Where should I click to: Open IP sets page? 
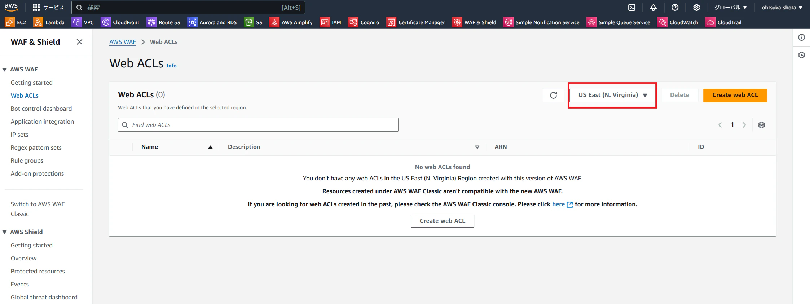(19, 135)
